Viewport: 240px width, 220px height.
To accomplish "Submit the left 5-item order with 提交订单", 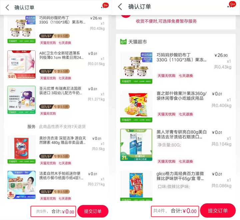I will (x=93, y=211).
